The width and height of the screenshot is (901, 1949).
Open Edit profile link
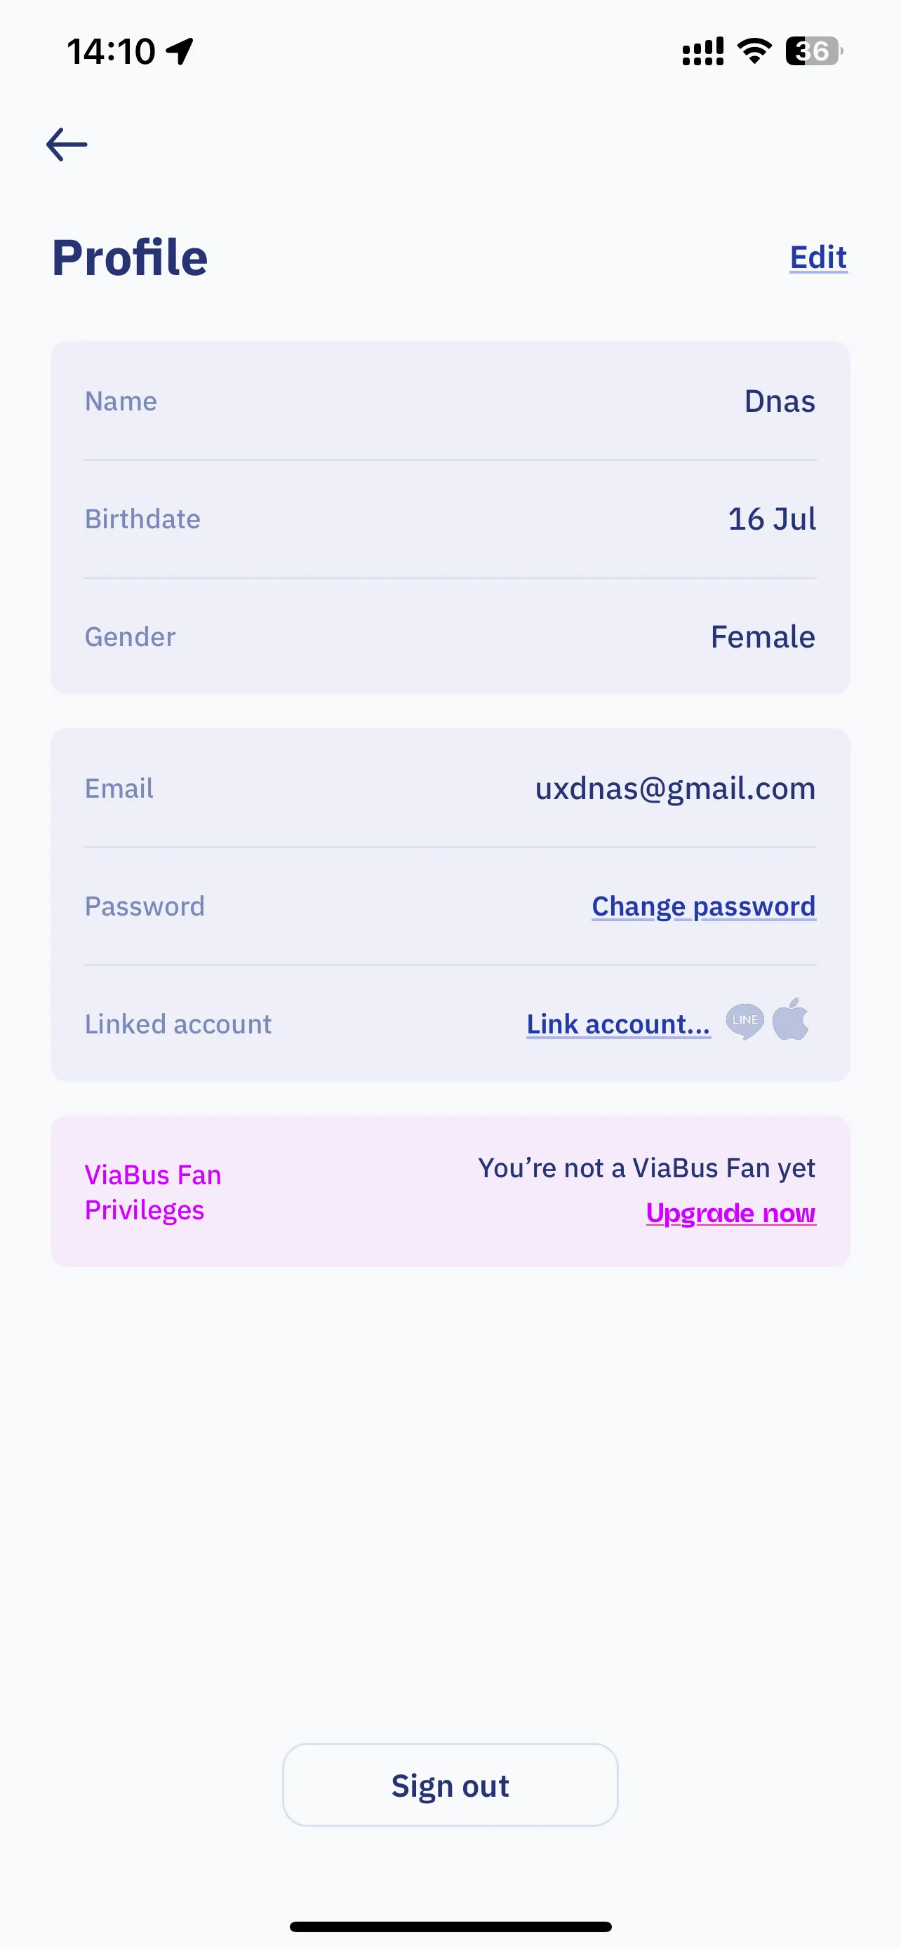click(x=817, y=257)
